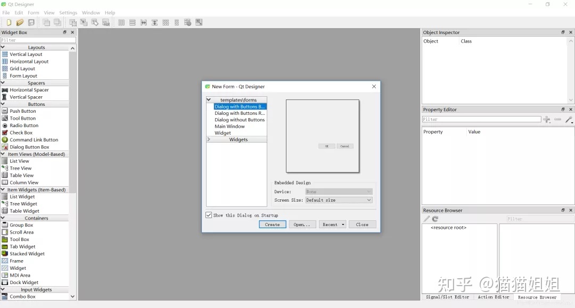Click the Adjust Size toolbar icon
Screen dimensions: 575x308
(199, 22)
